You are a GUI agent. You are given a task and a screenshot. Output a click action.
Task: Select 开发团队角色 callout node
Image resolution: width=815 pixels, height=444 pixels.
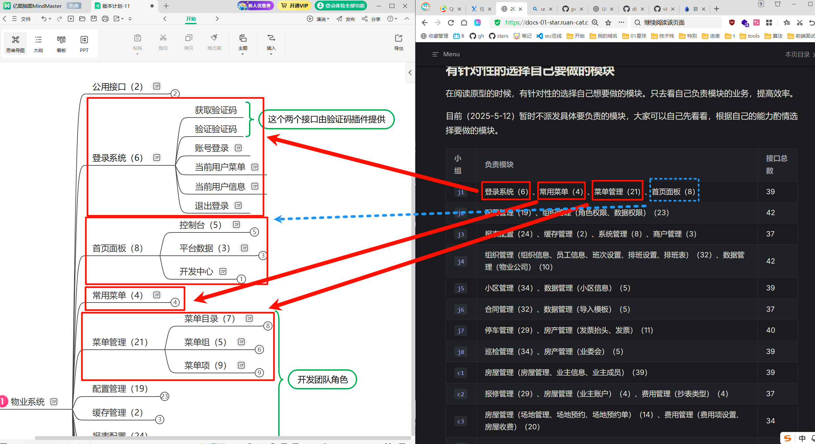pyautogui.click(x=322, y=379)
